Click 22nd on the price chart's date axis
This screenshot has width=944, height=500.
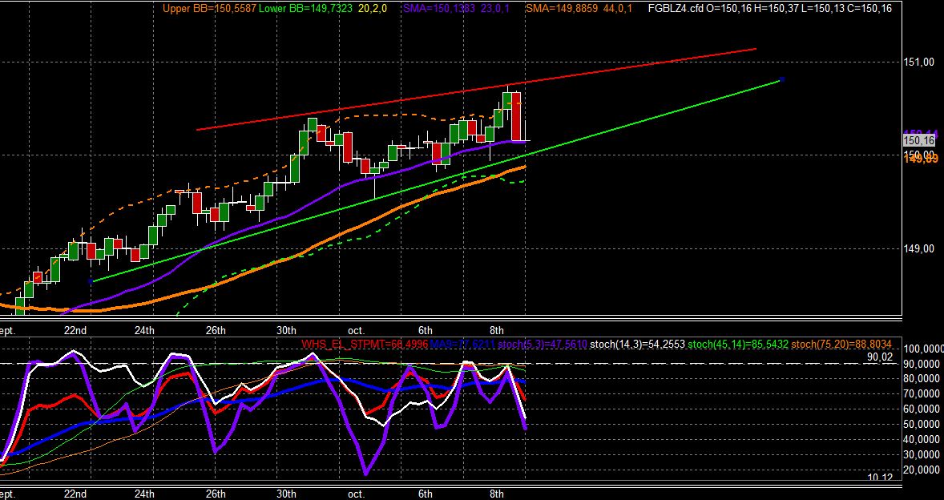(75, 329)
